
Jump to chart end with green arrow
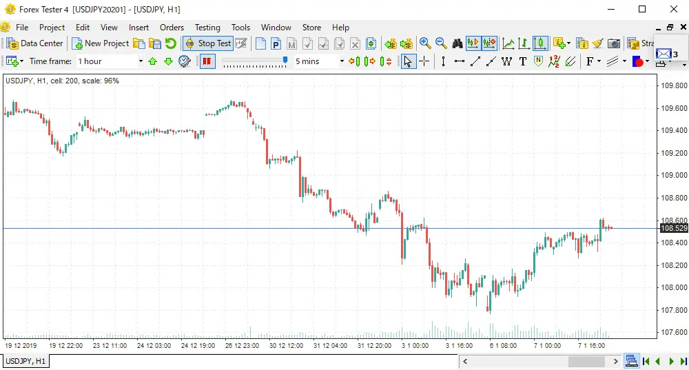point(683,361)
